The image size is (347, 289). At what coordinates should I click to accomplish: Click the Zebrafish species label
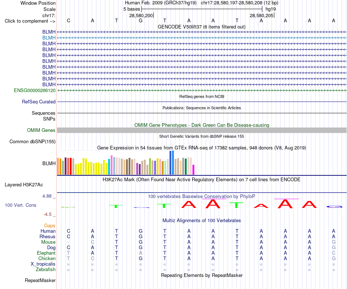46,270
